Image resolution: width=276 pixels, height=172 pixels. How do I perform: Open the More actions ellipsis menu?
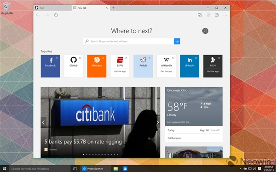[225, 15]
